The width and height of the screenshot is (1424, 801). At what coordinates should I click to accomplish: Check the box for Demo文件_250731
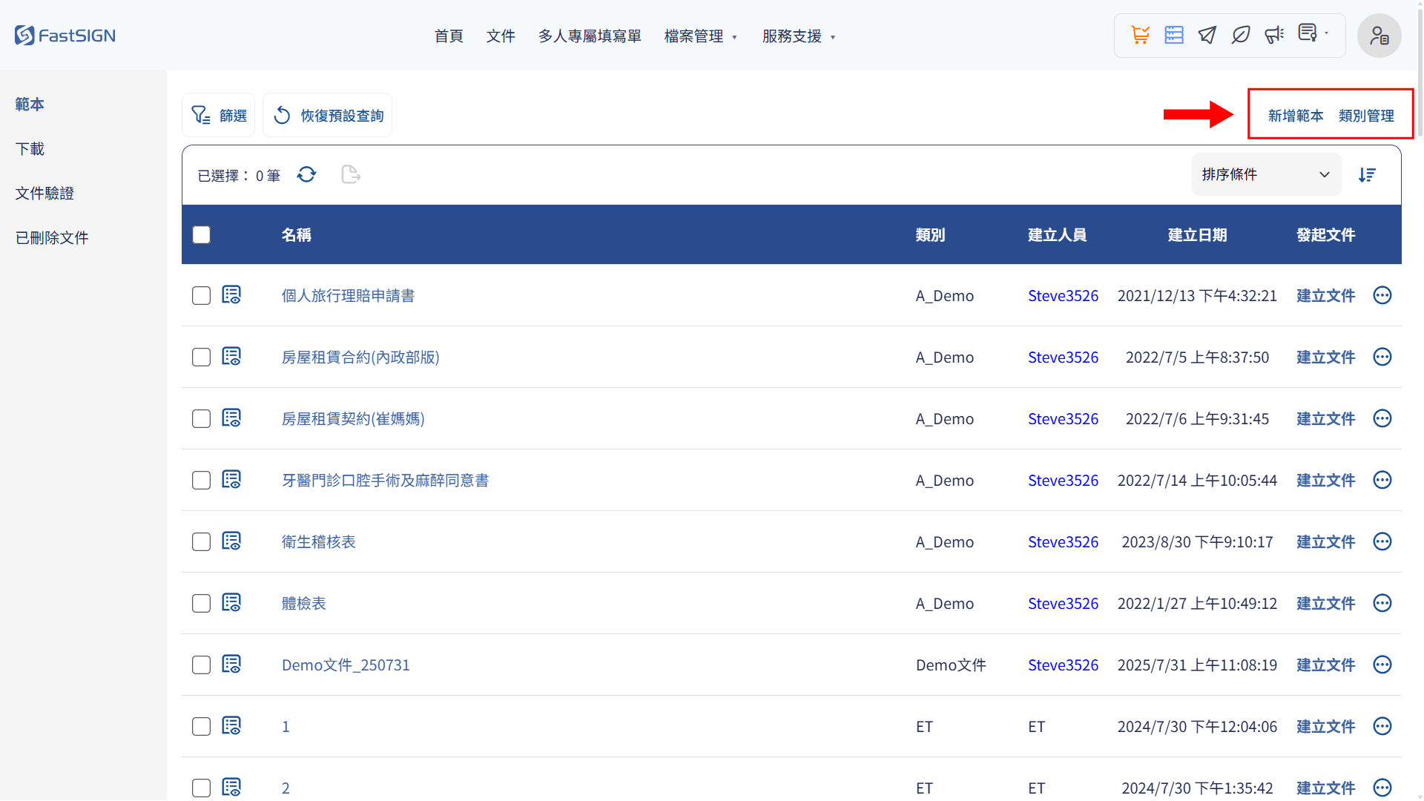point(201,665)
